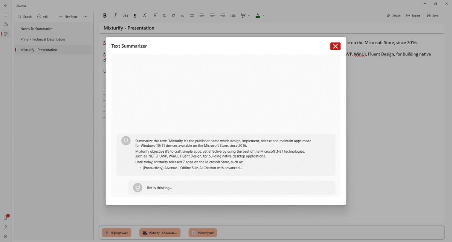Click the text highlighter icon

(x=243, y=15)
